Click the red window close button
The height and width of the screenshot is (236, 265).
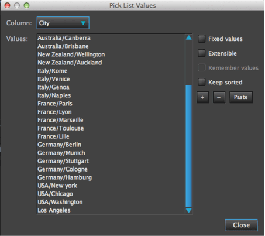click(x=8, y=5)
